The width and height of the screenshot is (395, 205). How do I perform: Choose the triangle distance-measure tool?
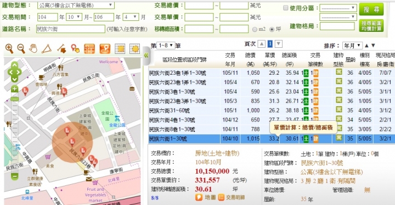pyautogui.click(x=47, y=49)
